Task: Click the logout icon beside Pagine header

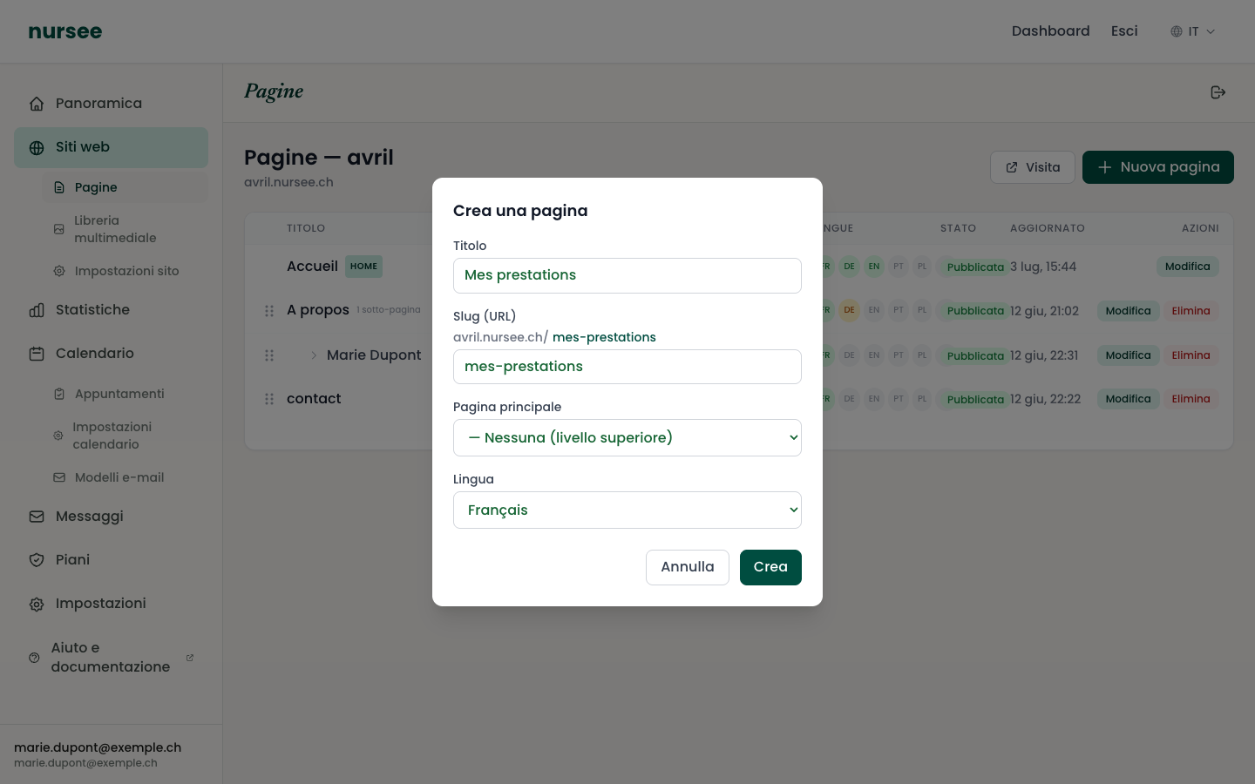Action: (1218, 92)
